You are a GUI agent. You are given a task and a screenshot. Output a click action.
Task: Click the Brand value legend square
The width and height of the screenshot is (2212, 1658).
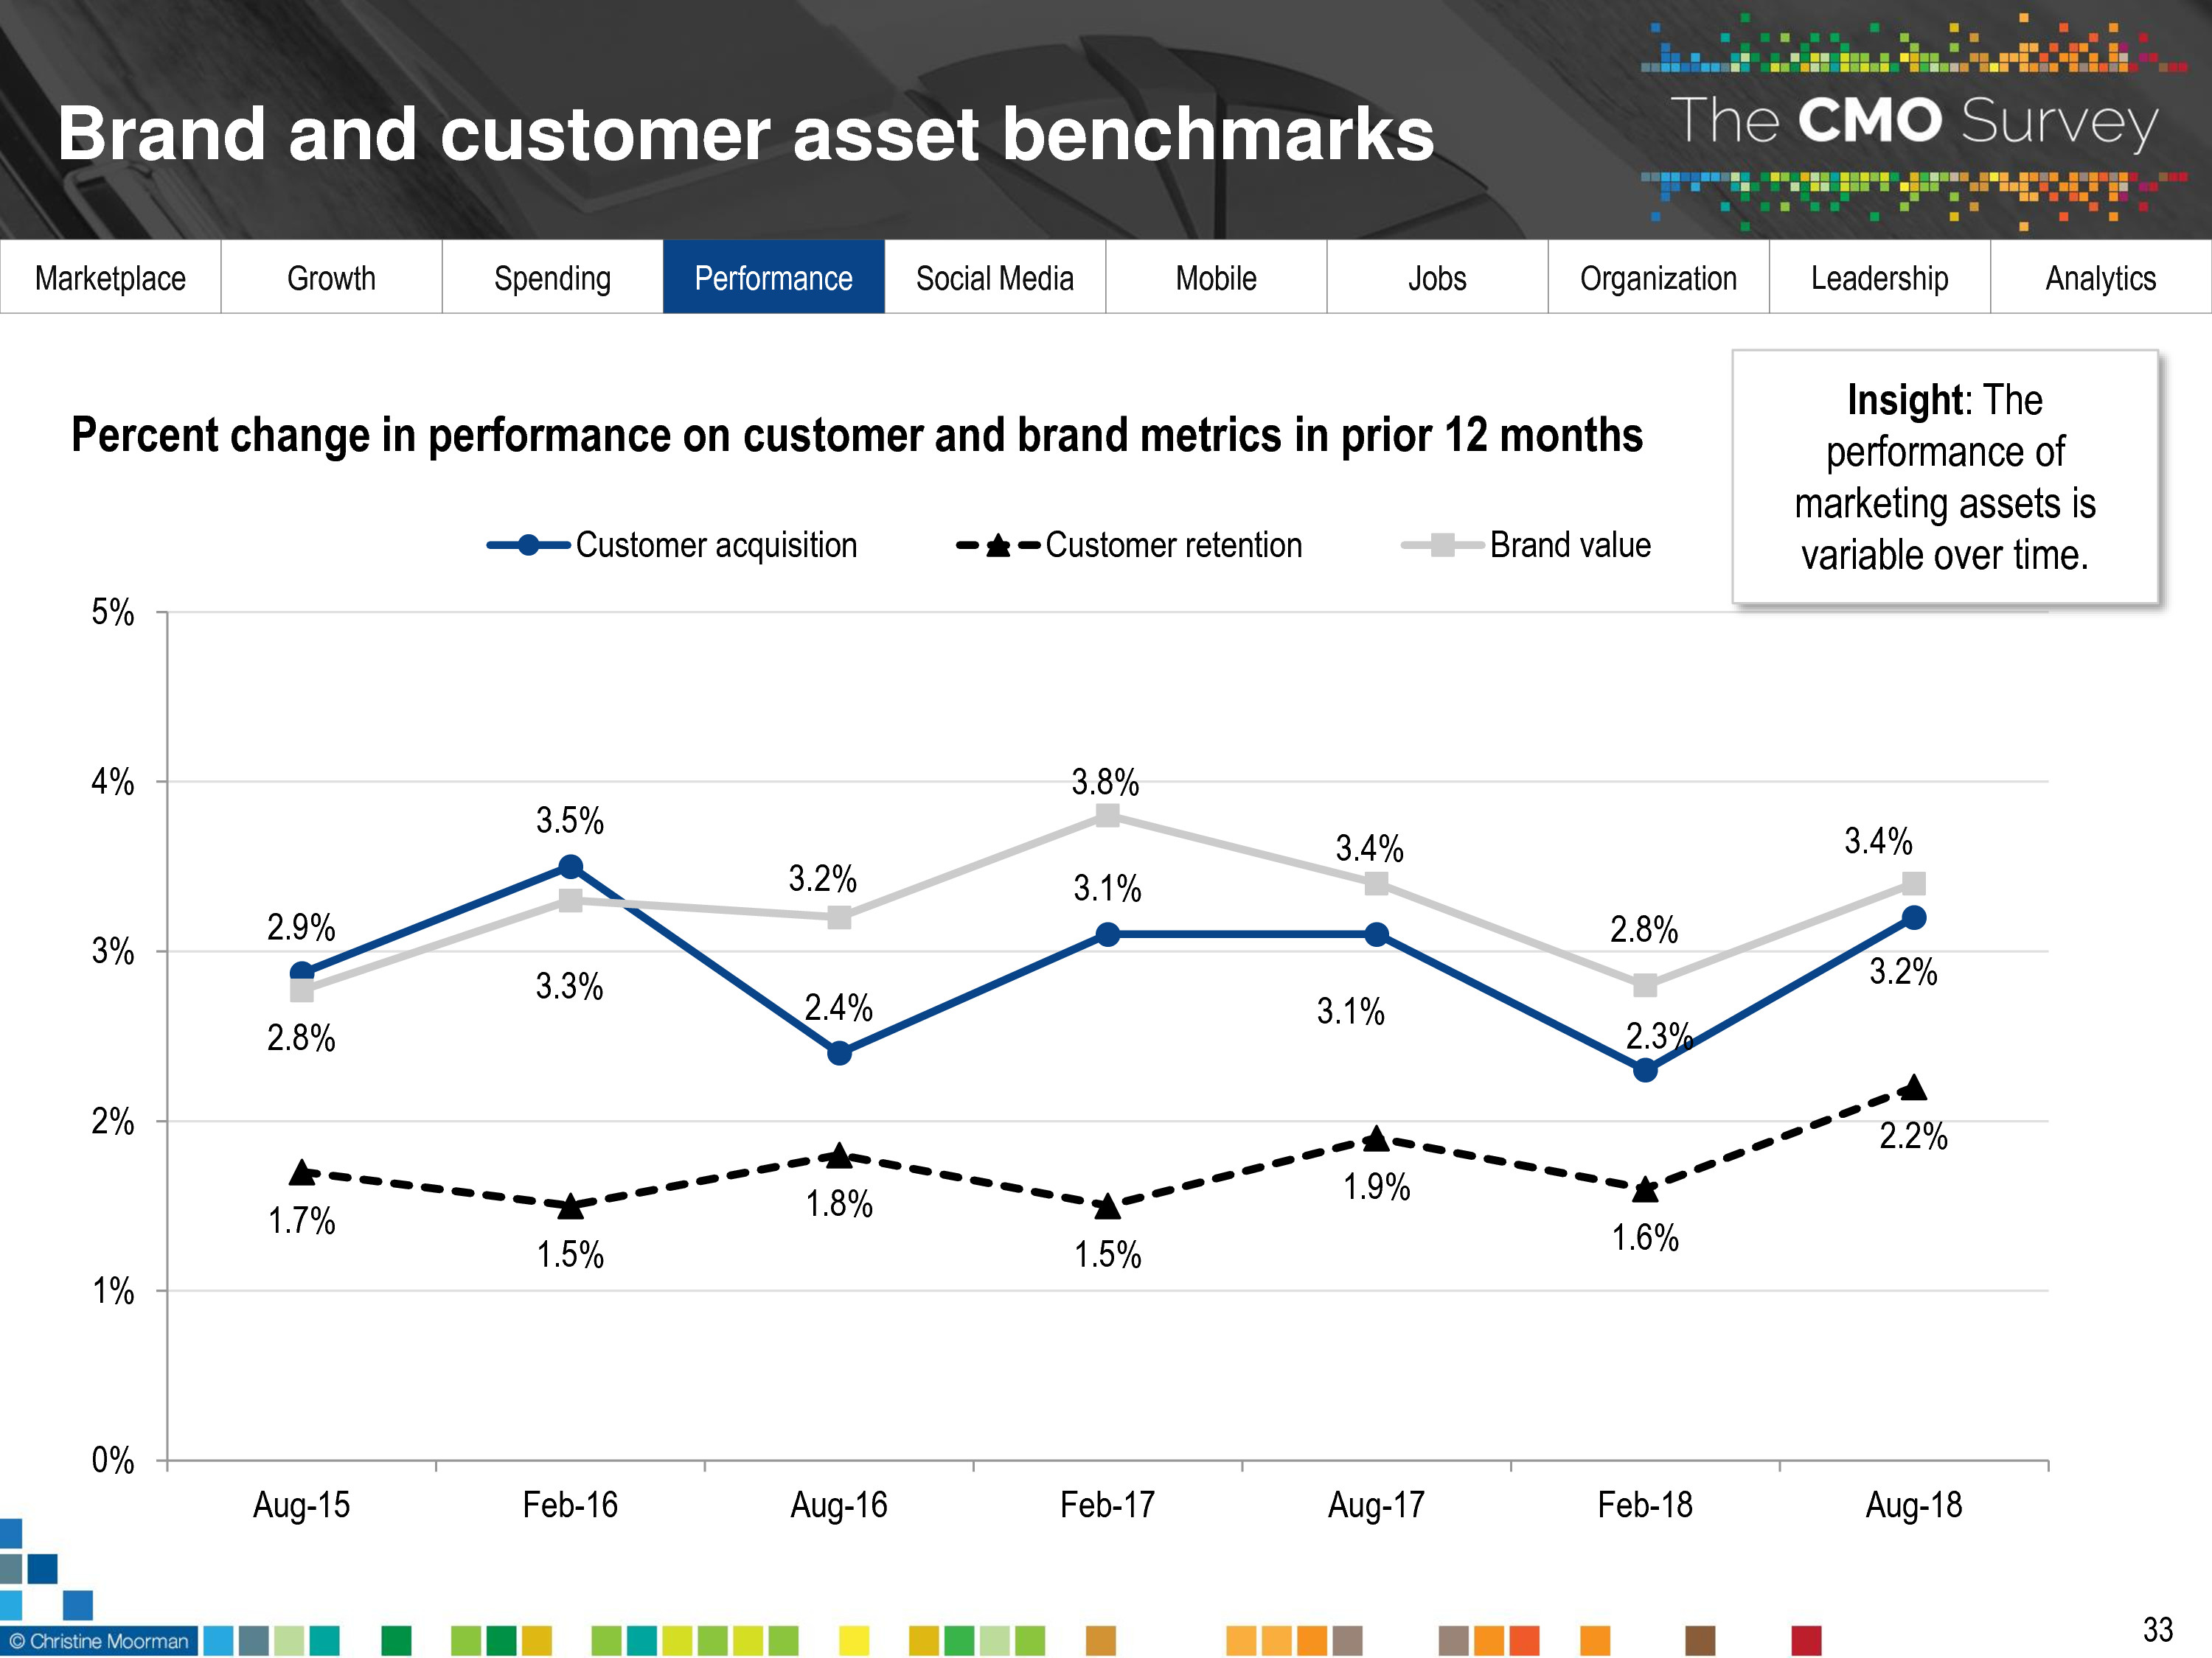[1442, 546]
